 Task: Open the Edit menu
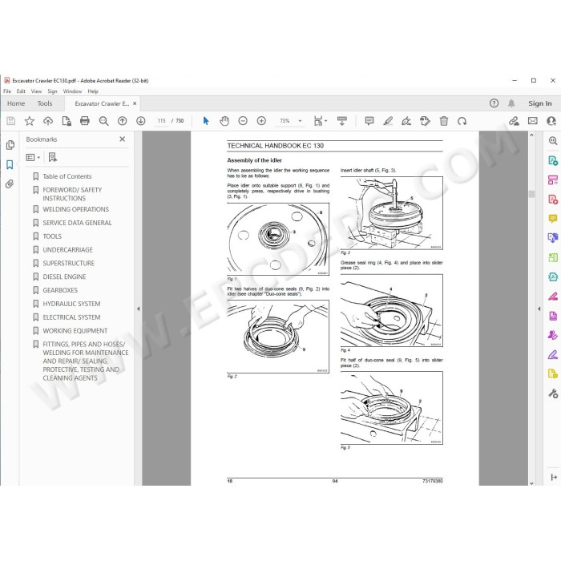[x=21, y=91]
